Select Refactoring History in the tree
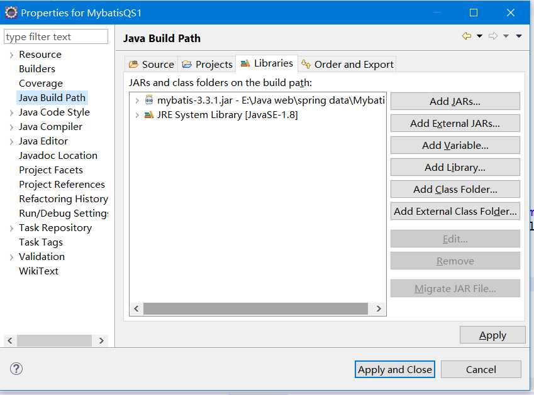The image size is (534, 395). [64, 199]
